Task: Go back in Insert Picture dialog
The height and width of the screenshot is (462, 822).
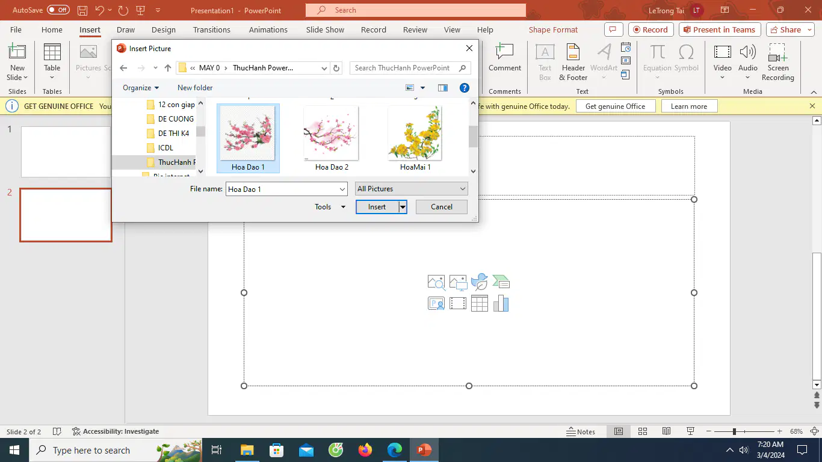Action: click(x=123, y=68)
